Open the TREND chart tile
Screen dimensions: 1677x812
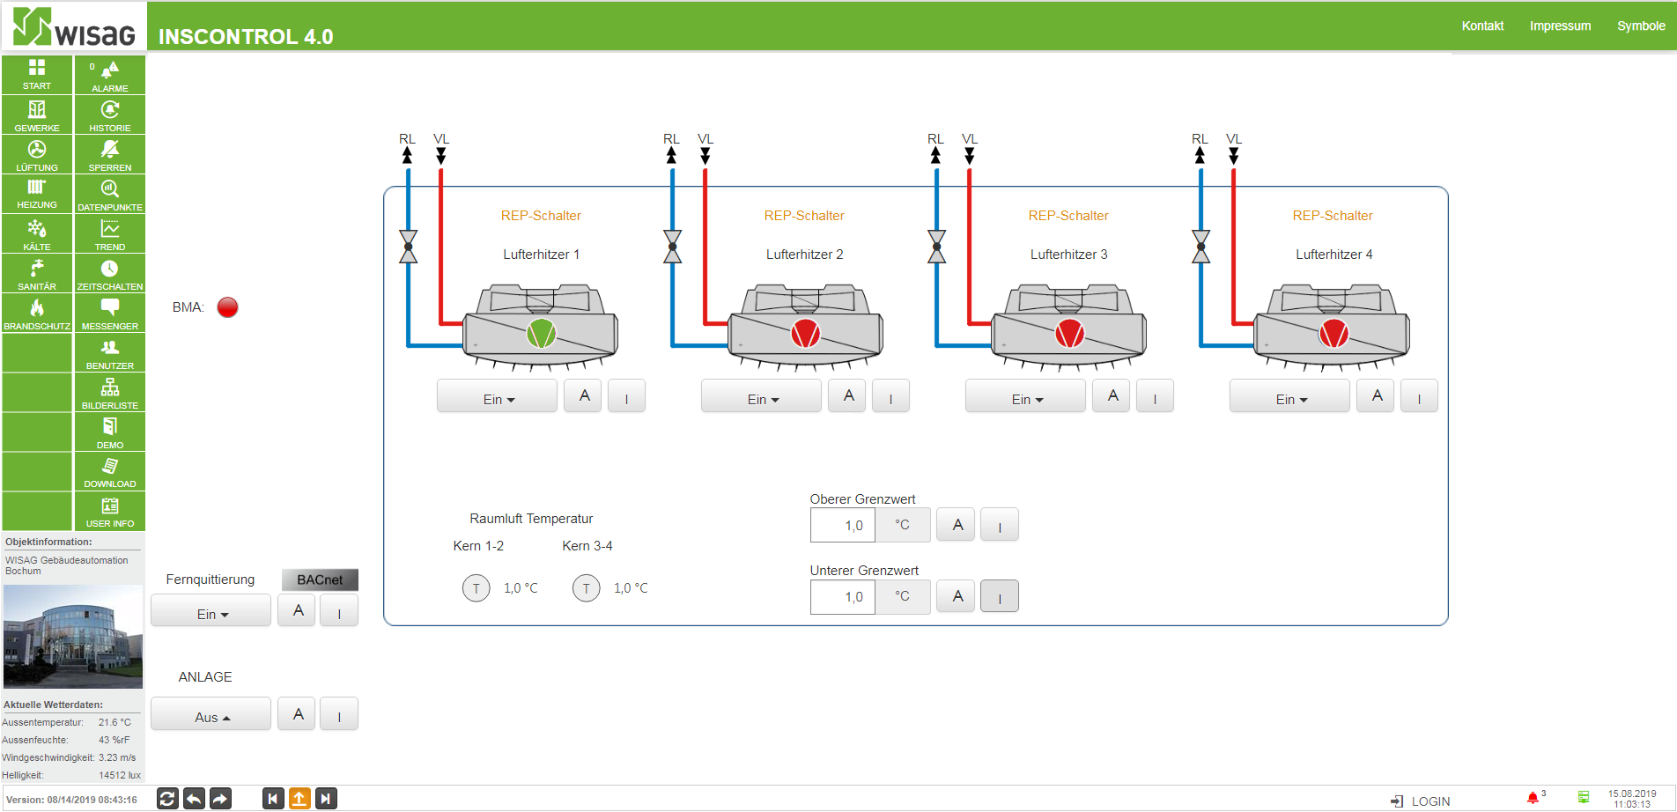pos(110,233)
